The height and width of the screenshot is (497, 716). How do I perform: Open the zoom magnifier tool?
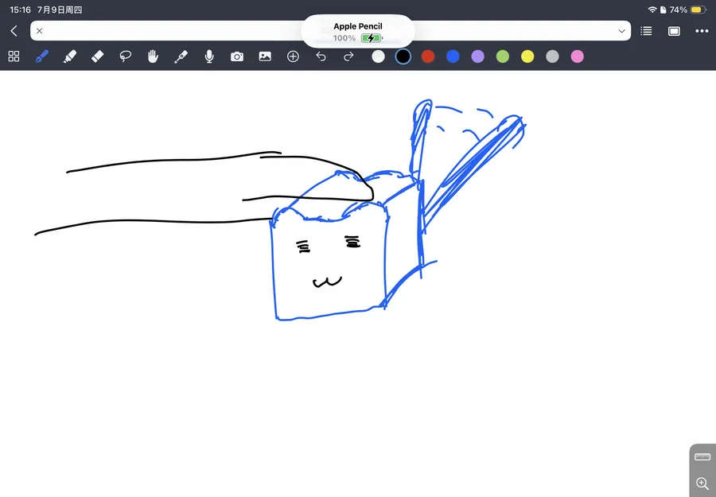pos(702,483)
